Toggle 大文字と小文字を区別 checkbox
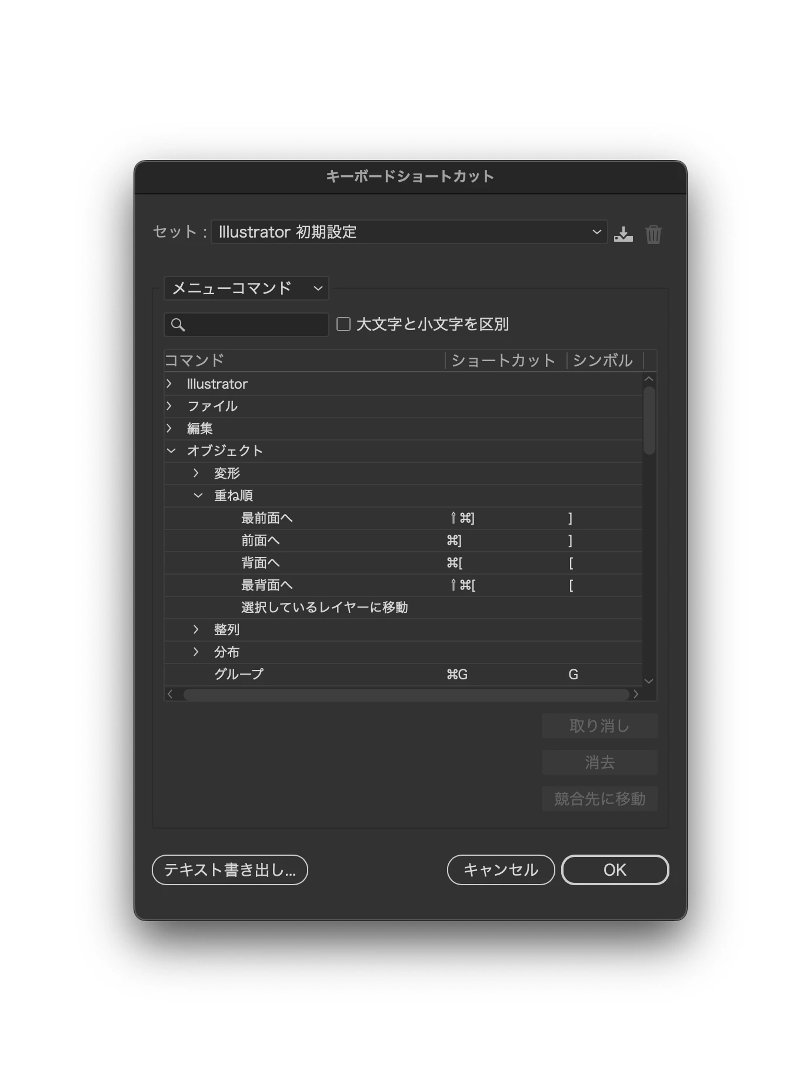Image resolution: width=790 pixels, height=1074 pixels. click(343, 324)
